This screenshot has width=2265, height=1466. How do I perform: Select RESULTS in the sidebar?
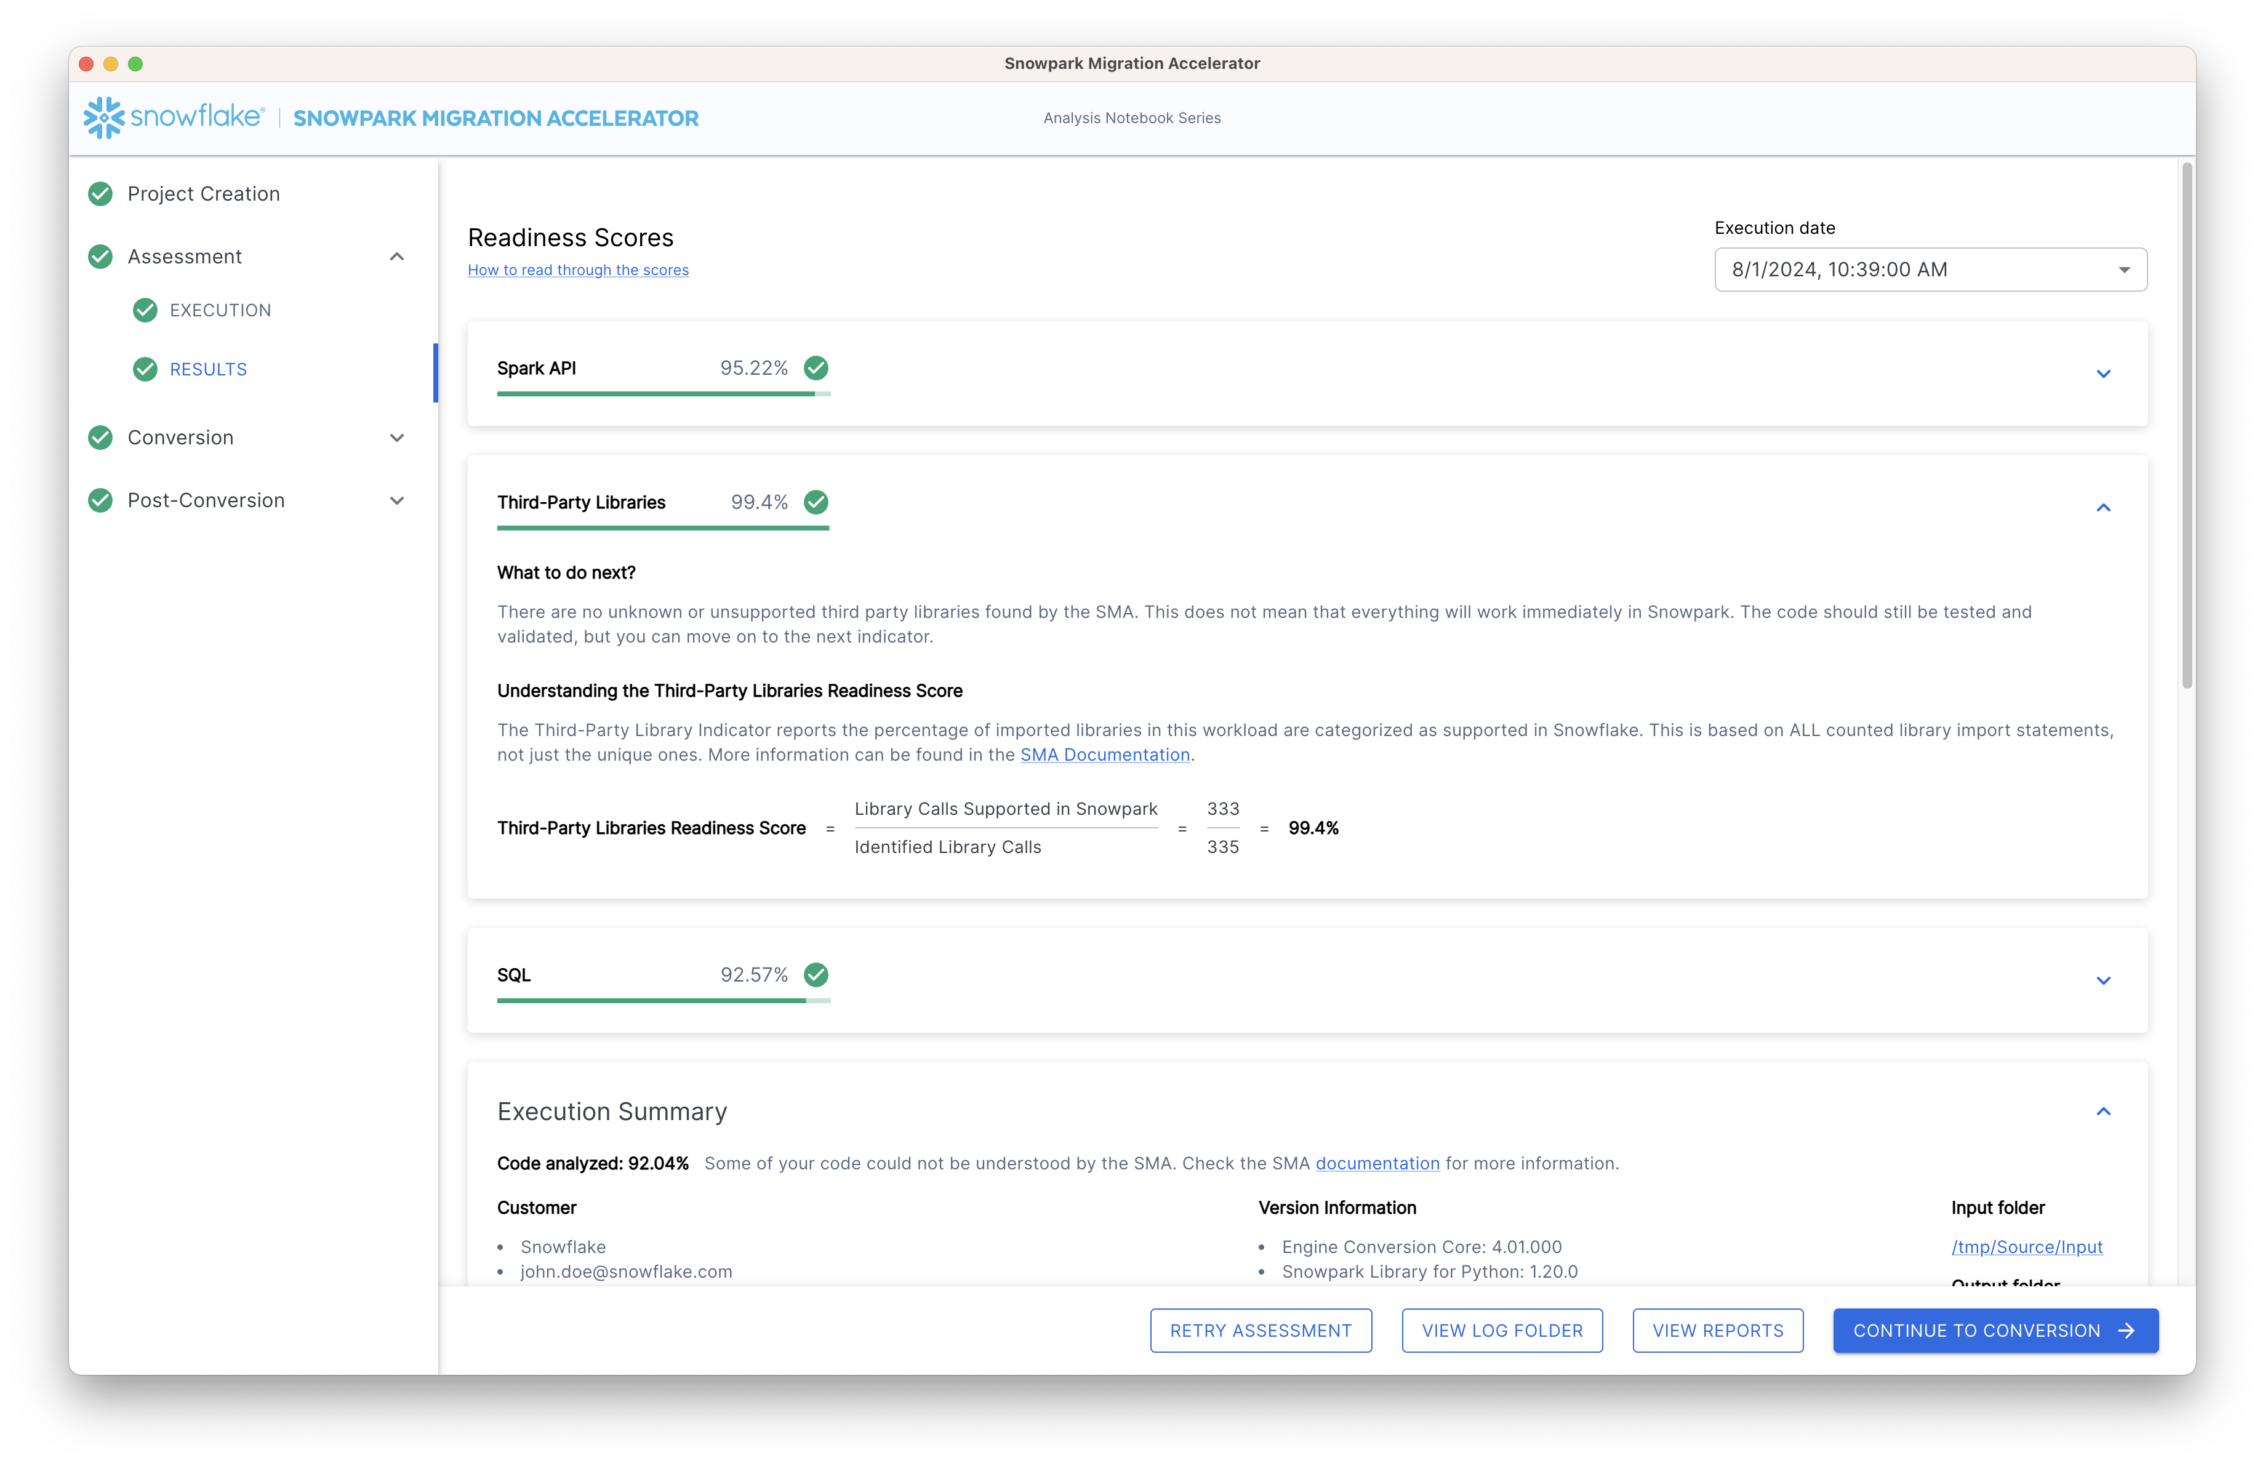(209, 369)
